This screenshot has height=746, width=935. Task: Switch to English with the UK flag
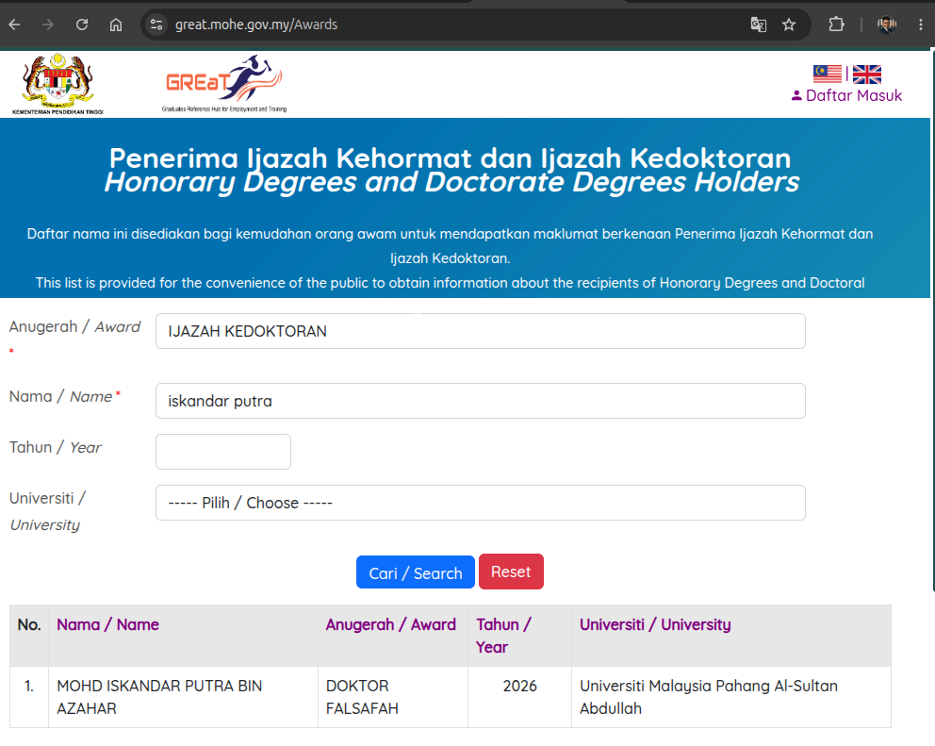(867, 74)
